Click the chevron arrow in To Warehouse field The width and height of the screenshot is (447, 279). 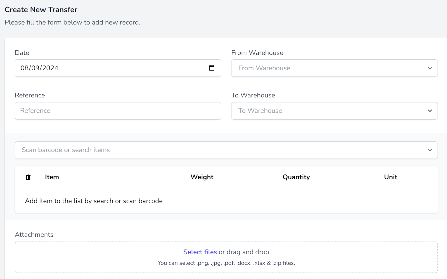point(430,111)
